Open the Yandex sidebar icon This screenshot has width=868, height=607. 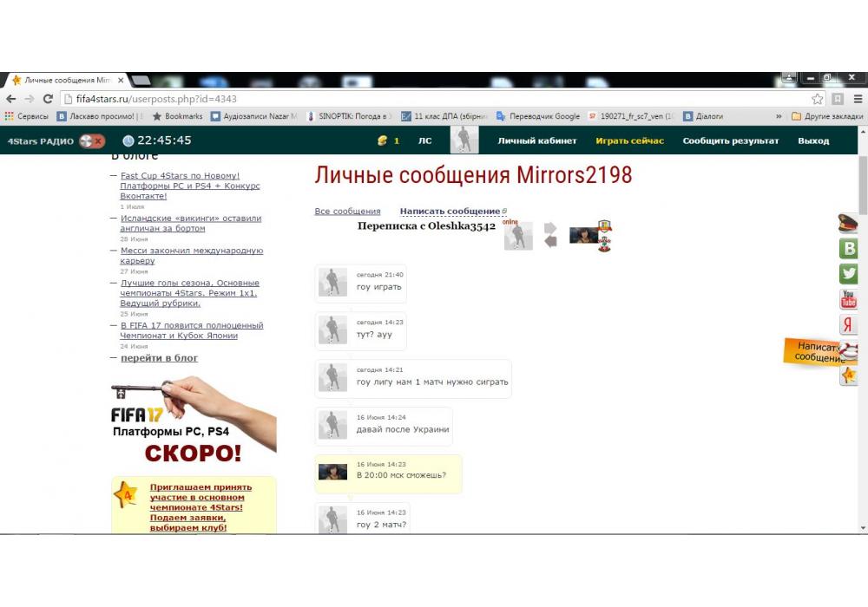coord(848,324)
